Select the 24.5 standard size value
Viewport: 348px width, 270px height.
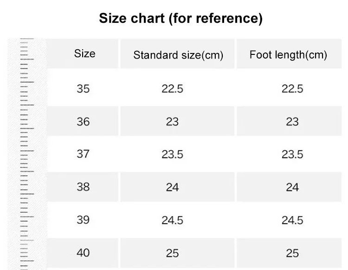point(172,220)
